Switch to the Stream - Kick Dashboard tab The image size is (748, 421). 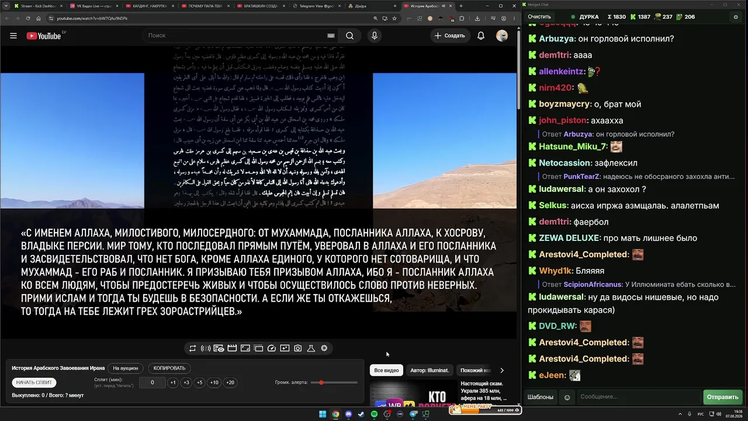click(x=38, y=6)
